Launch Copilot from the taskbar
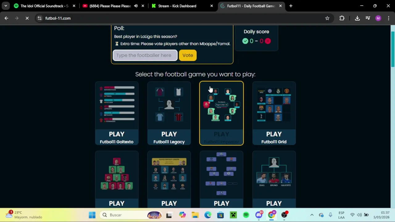This screenshot has height=222, width=395. pyautogui.click(x=182, y=215)
